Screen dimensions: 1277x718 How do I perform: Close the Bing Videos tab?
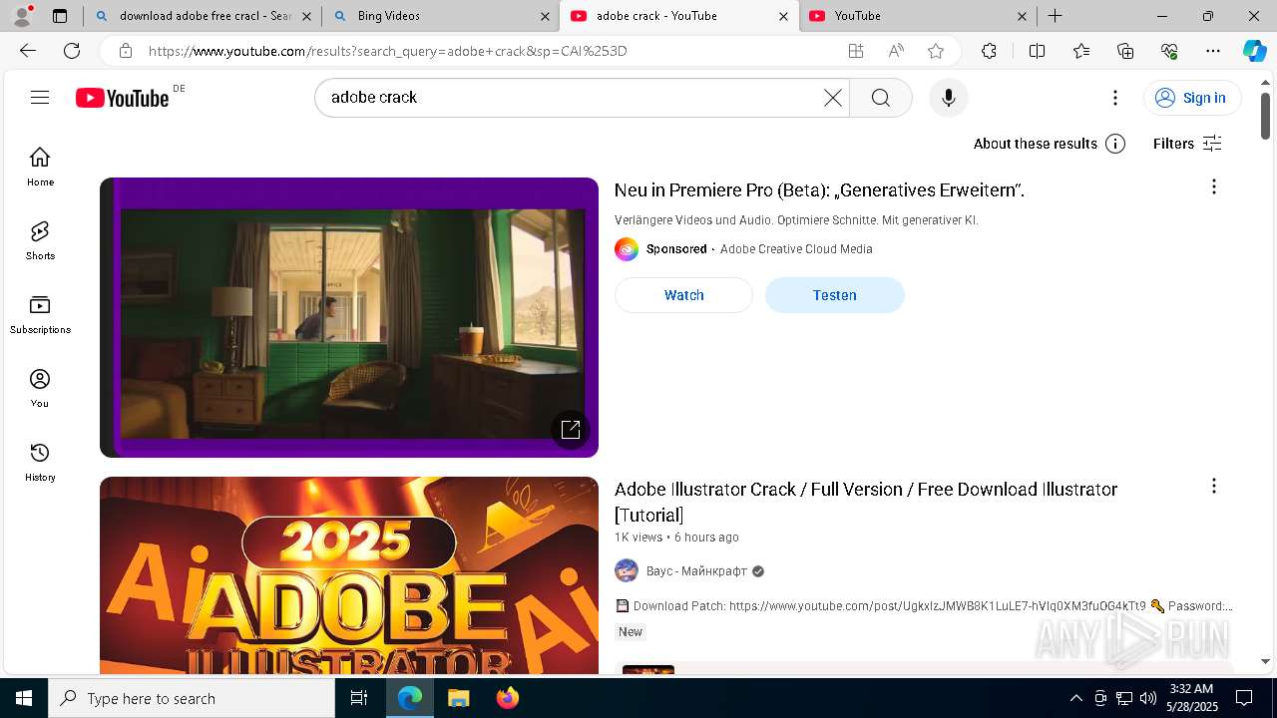(545, 16)
